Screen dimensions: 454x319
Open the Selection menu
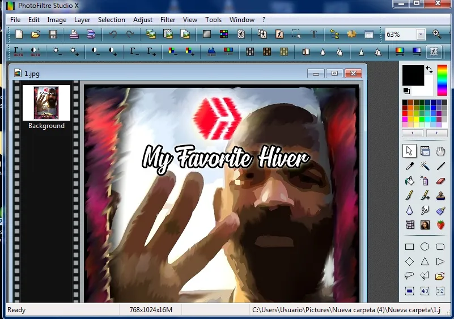click(x=112, y=20)
